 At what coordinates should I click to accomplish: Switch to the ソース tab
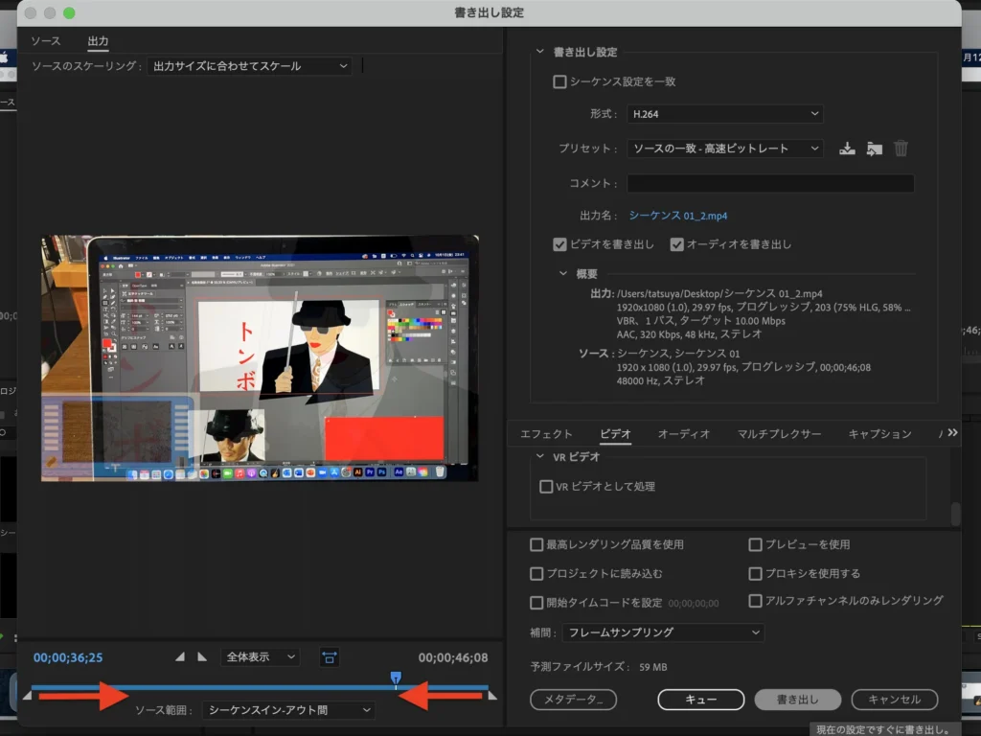(45, 41)
